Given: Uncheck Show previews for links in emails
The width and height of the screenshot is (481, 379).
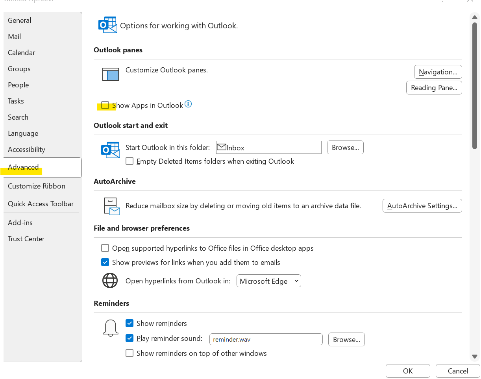Looking at the screenshot, I should click(x=105, y=262).
